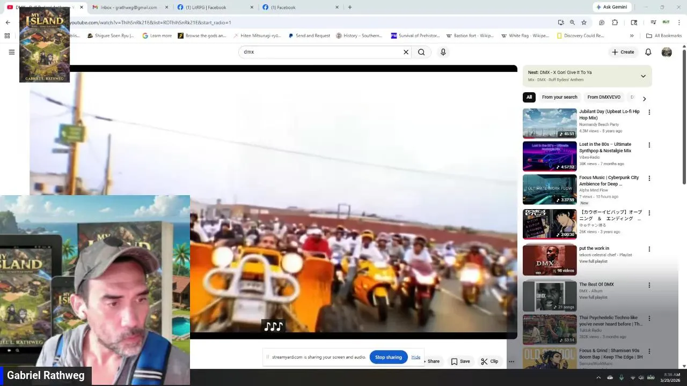This screenshot has width=687, height=386.
Task: Clip the video using the Clip button
Action: click(489, 361)
